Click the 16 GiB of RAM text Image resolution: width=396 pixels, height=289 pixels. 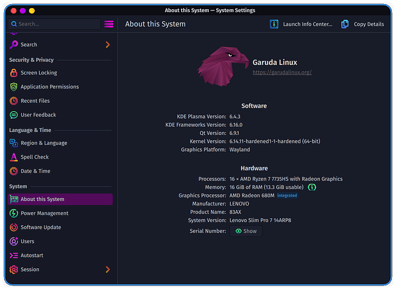267,188
